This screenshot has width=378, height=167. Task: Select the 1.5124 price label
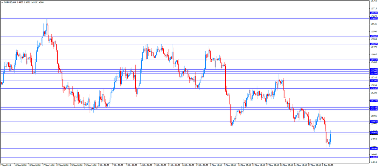[373, 109]
